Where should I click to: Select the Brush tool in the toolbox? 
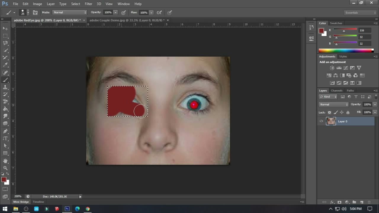tap(5, 80)
